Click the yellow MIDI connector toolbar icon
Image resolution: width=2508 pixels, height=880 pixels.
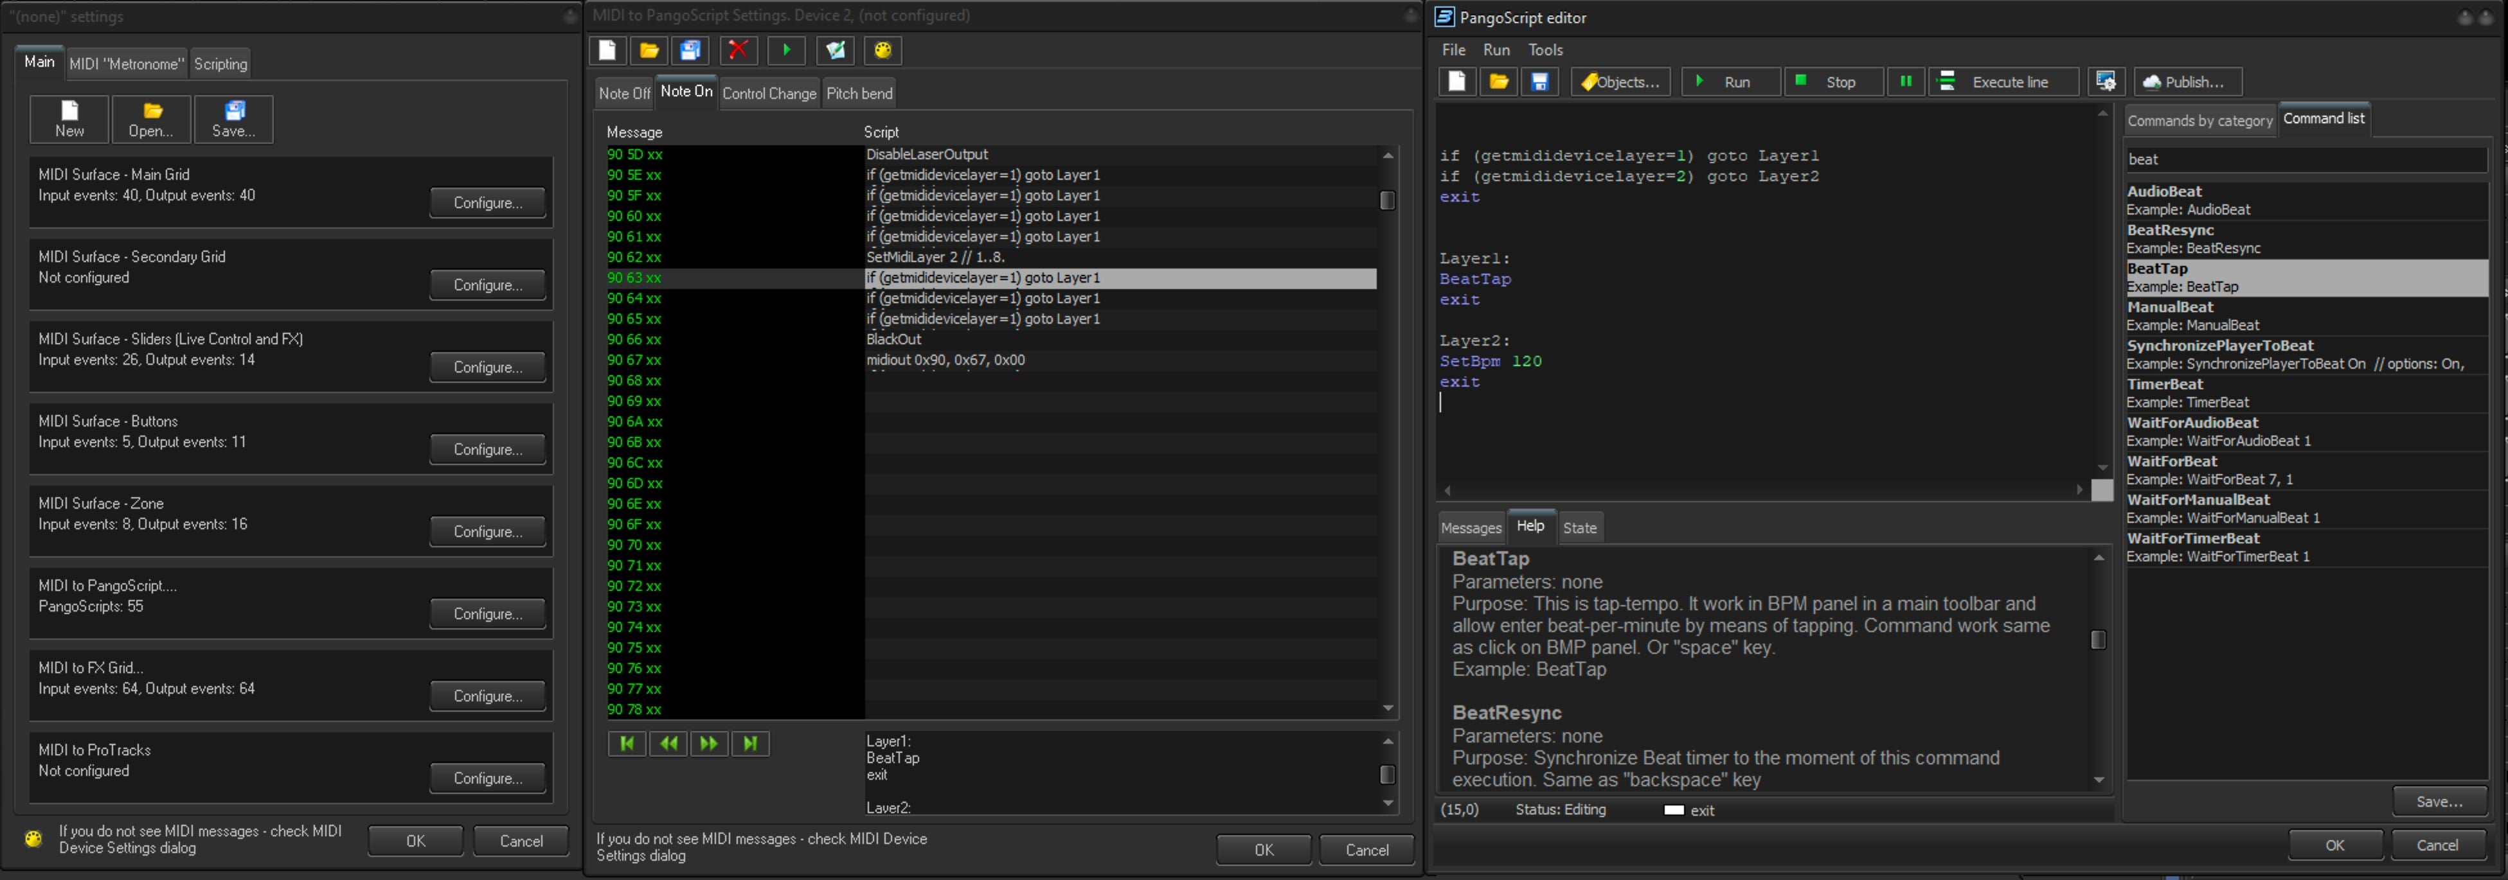pyautogui.click(x=882, y=51)
